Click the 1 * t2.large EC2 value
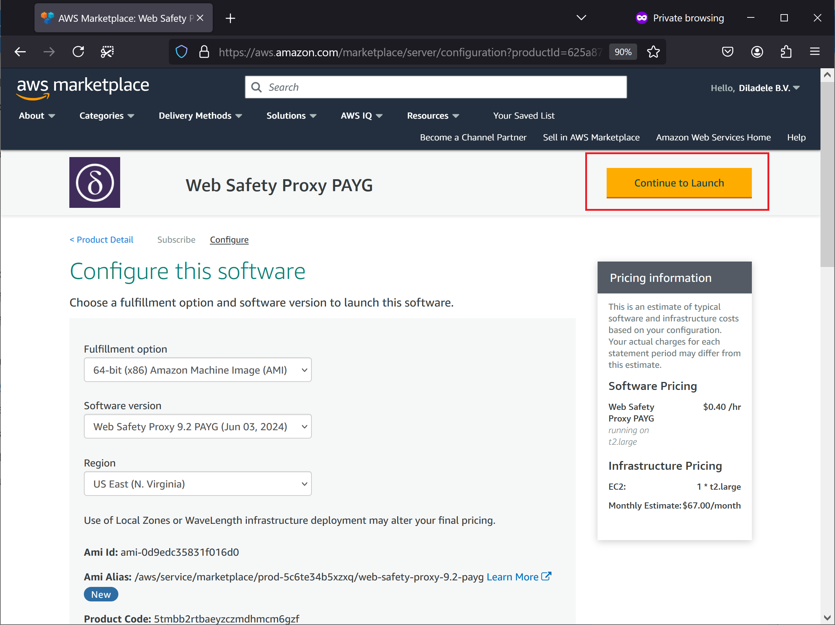835x625 pixels. (x=719, y=486)
